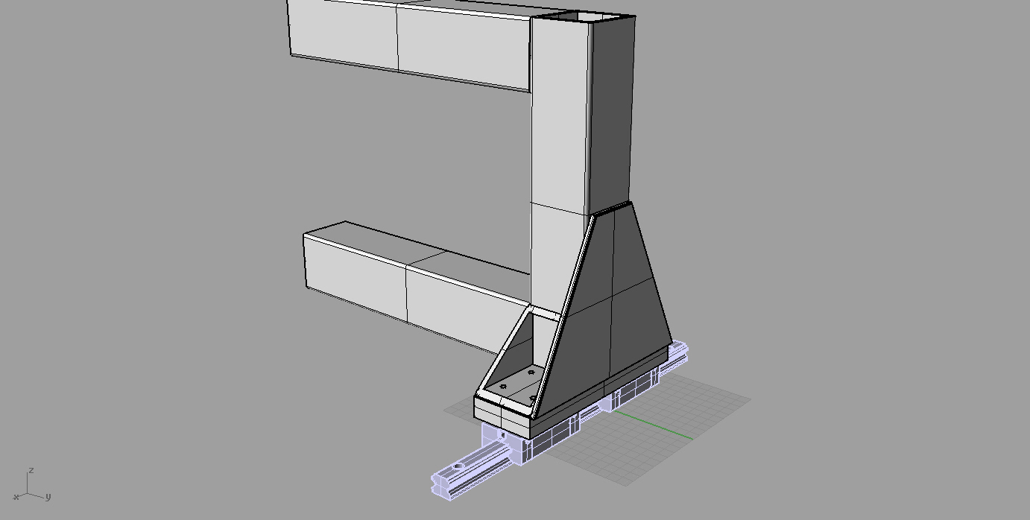
Task: Click the world axis icon in the corner
Action: pyautogui.click(x=30, y=487)
